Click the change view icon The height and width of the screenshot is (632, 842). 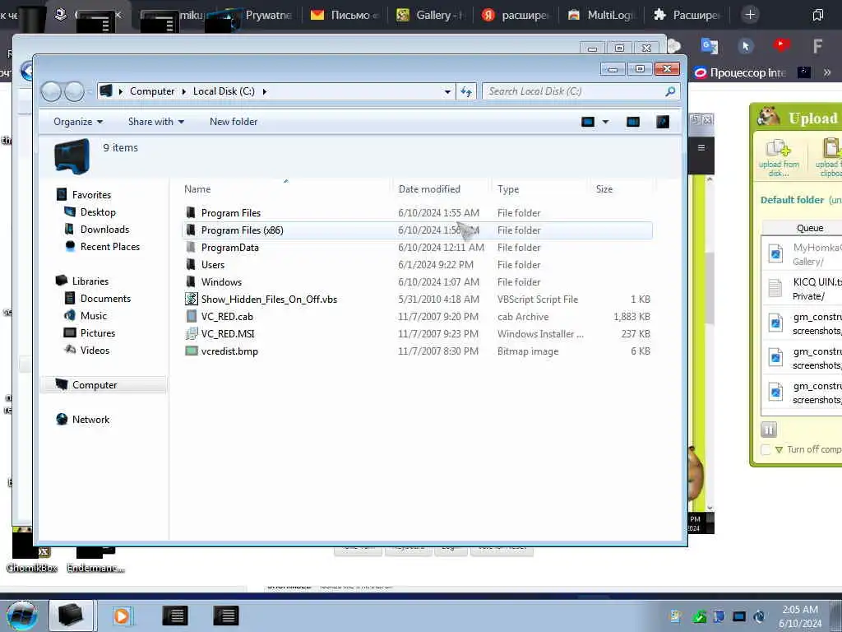tap(588, 122)
